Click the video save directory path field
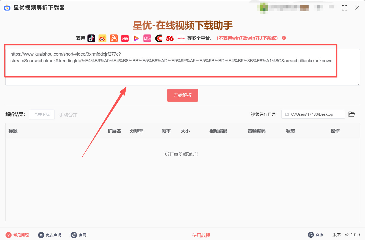 (313, 114)
